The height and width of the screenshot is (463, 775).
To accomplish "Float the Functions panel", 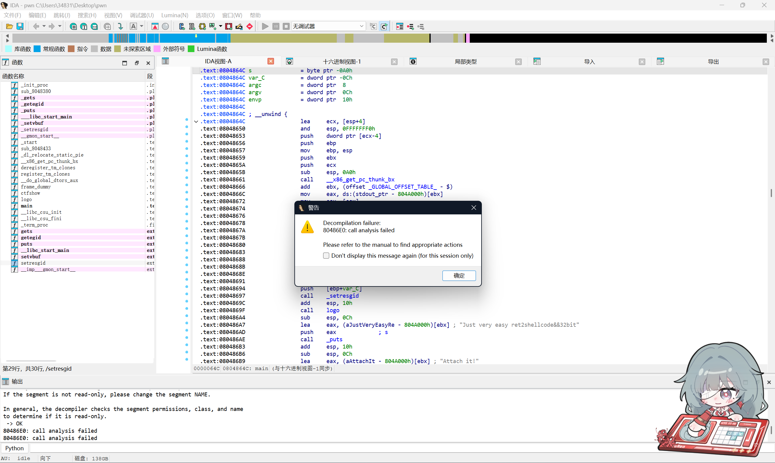I will coord(137,63).
